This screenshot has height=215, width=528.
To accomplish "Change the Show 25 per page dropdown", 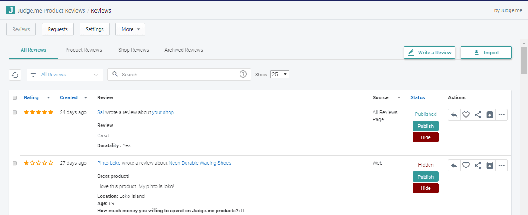I will (280, 75).
